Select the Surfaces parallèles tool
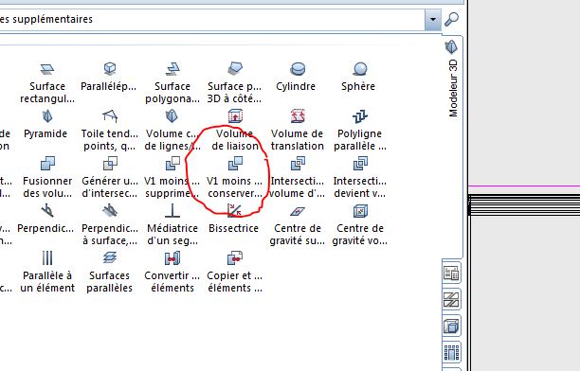 coord(110,272)
